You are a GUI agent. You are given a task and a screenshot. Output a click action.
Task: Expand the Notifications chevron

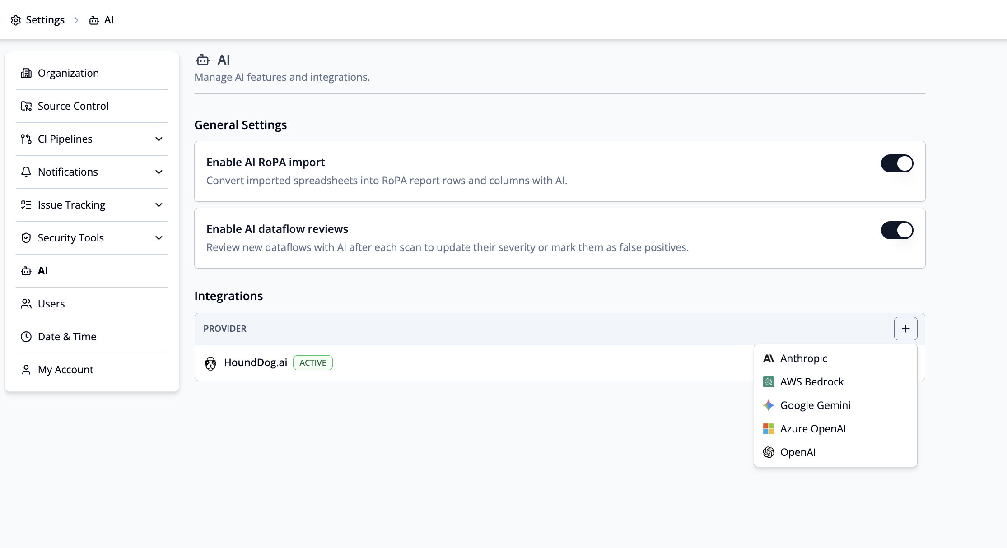[159, 172]
